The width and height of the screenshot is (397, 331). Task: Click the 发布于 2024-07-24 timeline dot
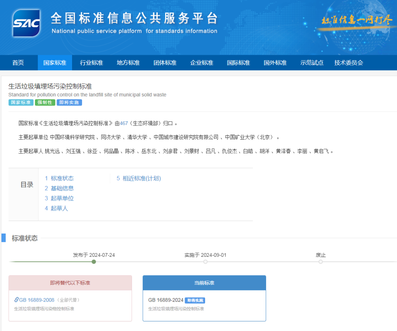pos(94,262)
